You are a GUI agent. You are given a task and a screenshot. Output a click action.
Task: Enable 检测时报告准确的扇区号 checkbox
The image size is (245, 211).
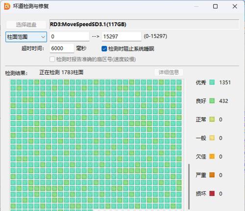(52, 59)
